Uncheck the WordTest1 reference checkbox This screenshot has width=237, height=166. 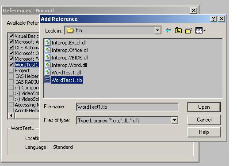[11, 65]
